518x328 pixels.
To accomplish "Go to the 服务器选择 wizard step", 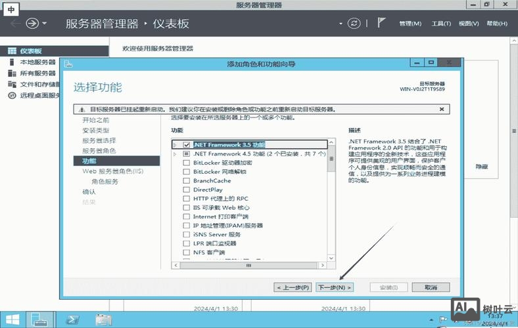I will 99,141.
